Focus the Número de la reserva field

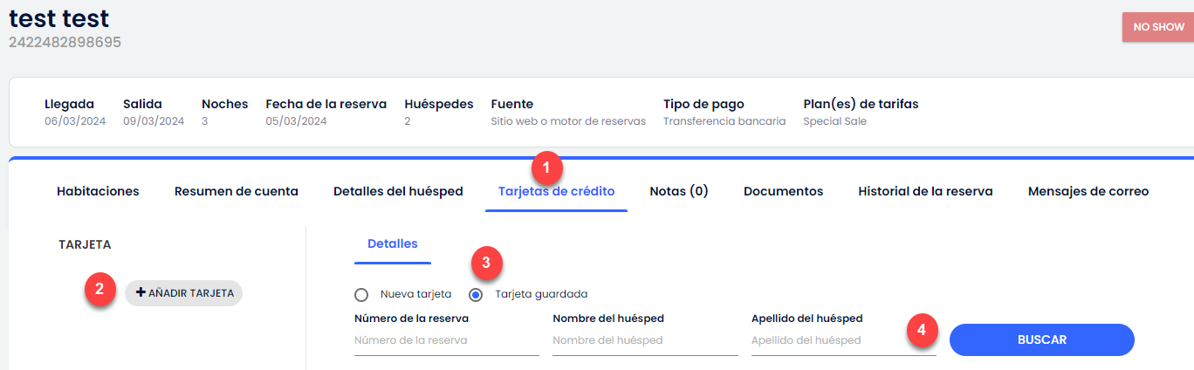[446, 340]
